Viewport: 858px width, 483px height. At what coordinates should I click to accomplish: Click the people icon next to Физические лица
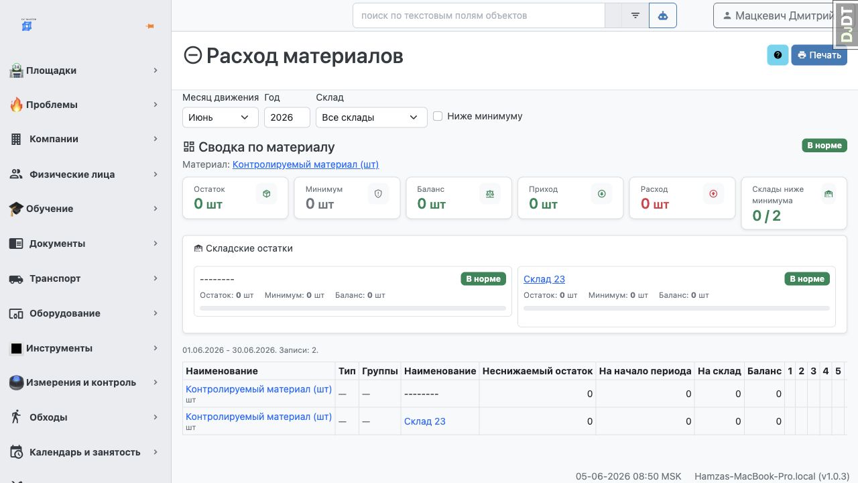tap(16, 174)
